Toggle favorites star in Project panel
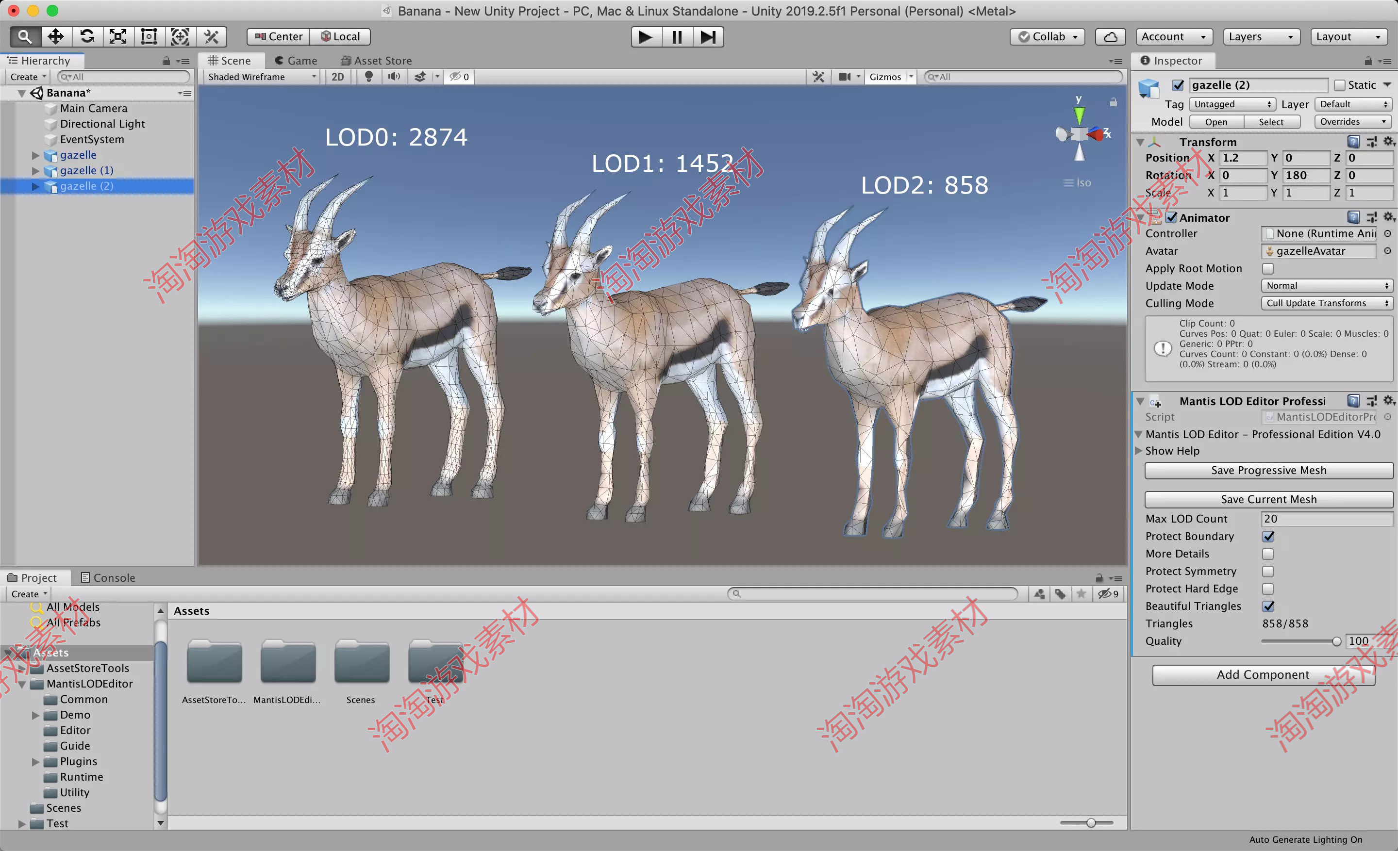The image size is (1398, 851). [1081, 593]
